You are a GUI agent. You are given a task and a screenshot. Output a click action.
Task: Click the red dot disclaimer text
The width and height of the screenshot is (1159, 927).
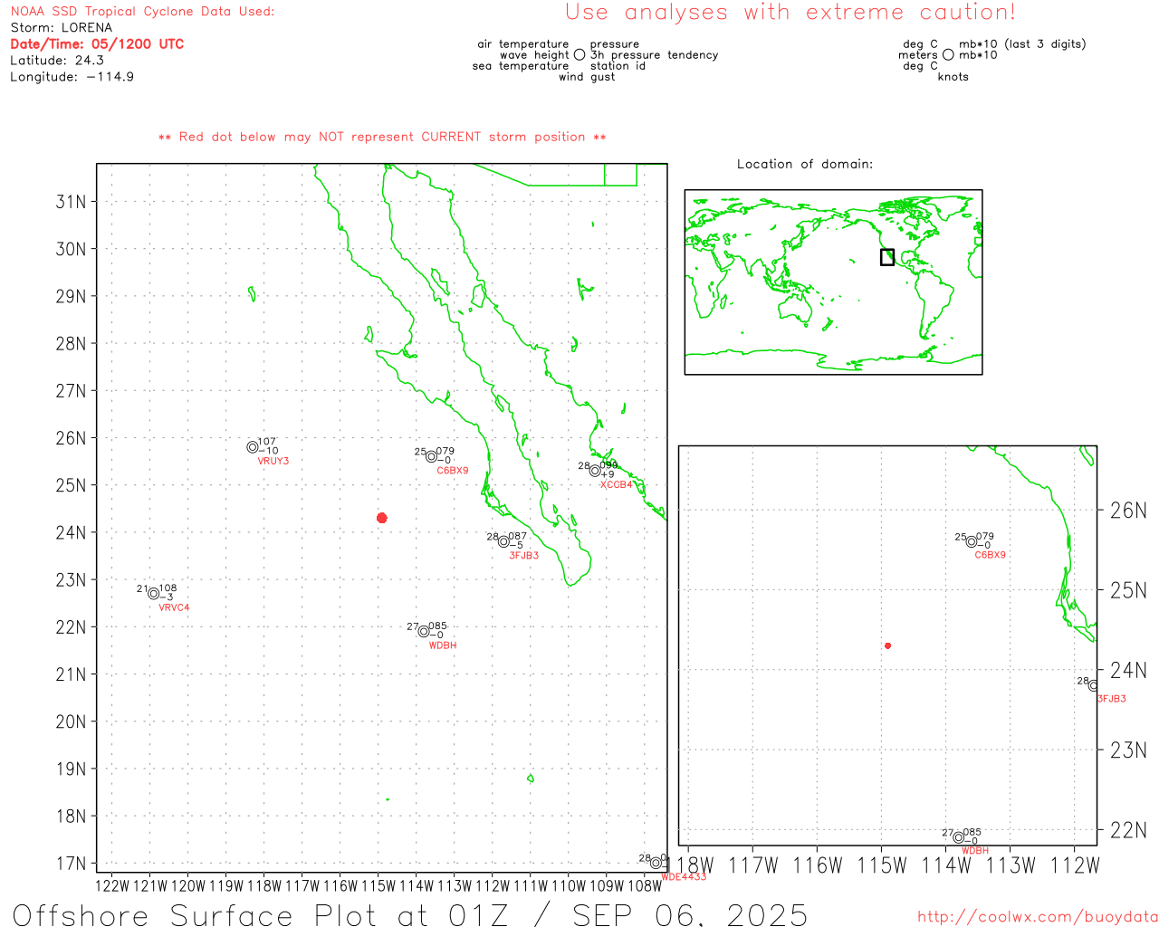pyautogui.click(x=382, y=137)
